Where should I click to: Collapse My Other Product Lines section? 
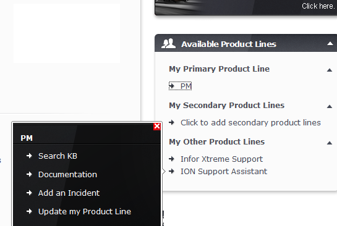click(329, 143)
